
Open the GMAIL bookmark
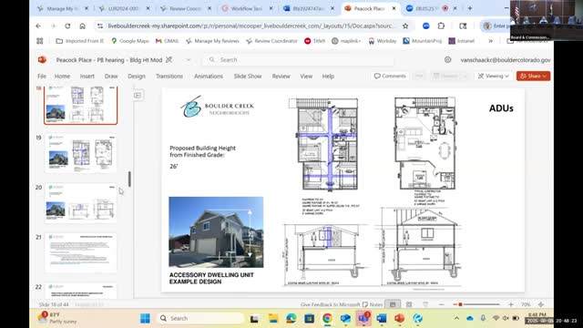tap(167, 41)
